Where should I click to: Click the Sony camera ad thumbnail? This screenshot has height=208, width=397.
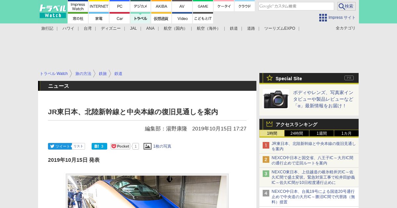[276, 99]
